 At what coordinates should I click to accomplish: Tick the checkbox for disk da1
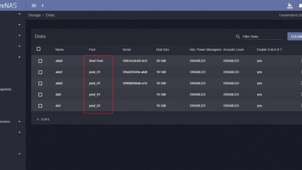click(40, 106)
